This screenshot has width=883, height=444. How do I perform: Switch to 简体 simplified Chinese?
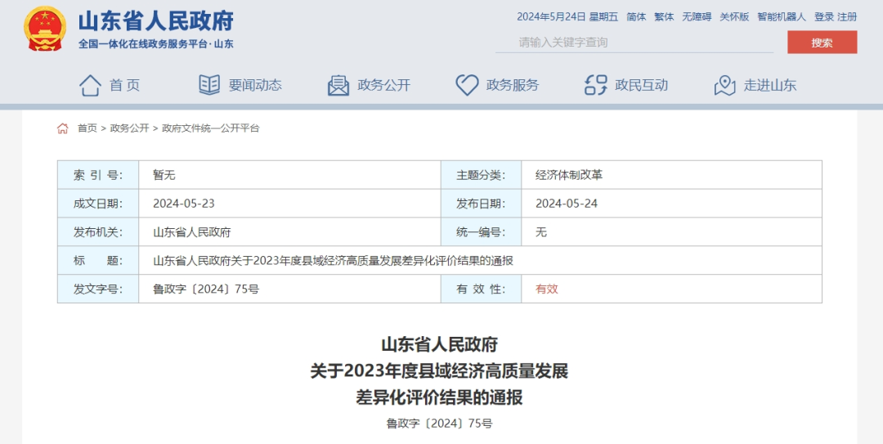coord(636,17)
